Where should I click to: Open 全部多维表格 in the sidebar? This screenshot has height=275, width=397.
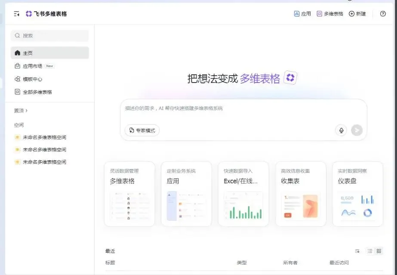coord(50,92)
